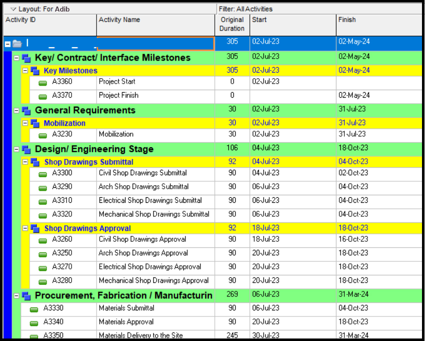Click the activity icon for A3330

pyautogui.click(x=34, y=309)
